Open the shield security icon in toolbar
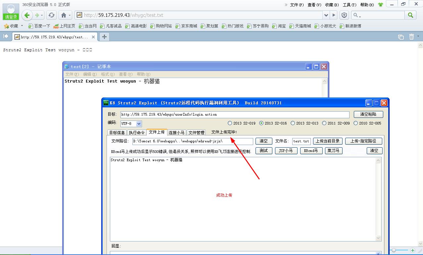The image size is (423, 255). (x=344, y=15)
